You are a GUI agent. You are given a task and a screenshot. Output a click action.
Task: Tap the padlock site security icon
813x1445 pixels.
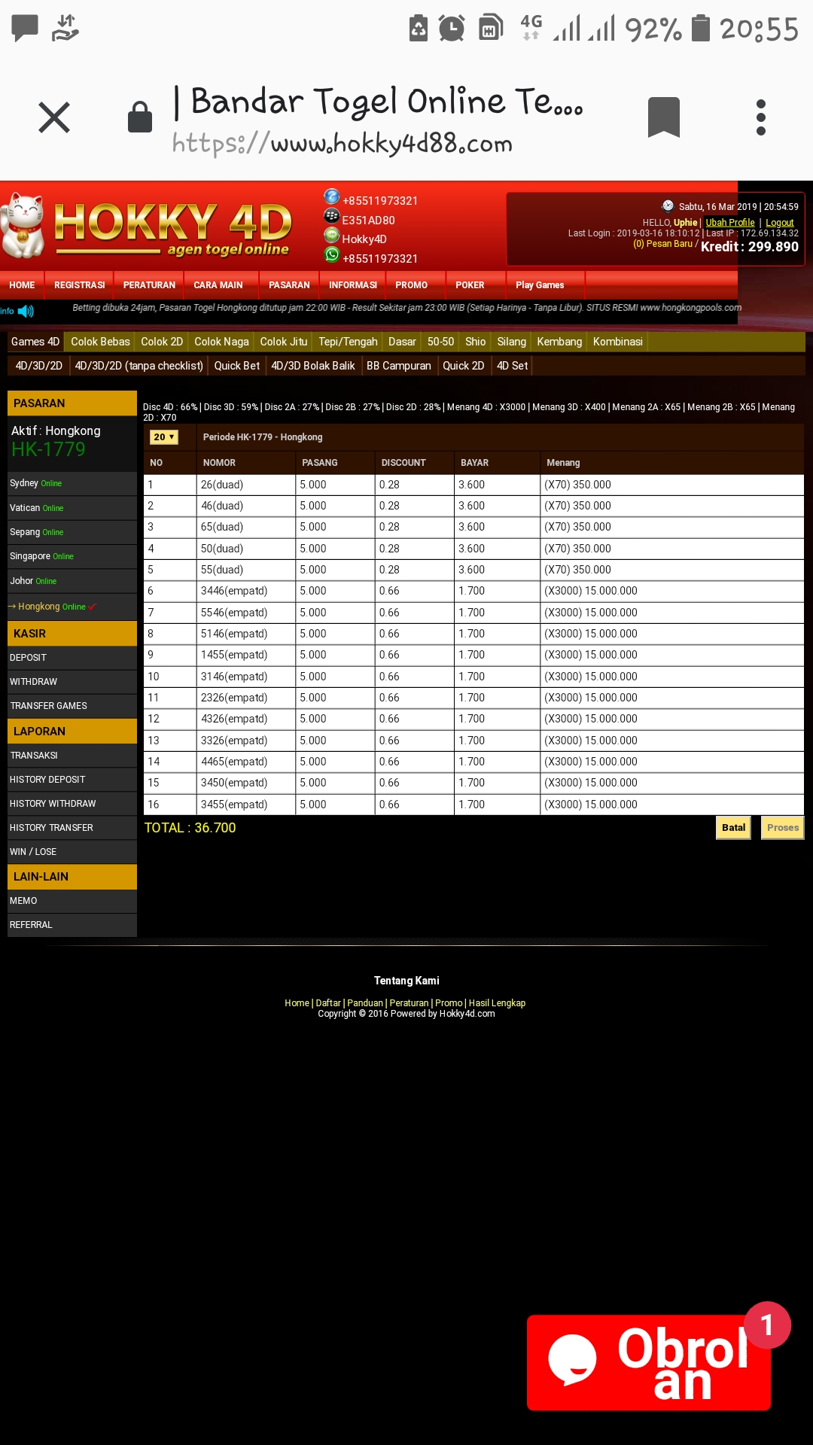click(x=140, y=117)
